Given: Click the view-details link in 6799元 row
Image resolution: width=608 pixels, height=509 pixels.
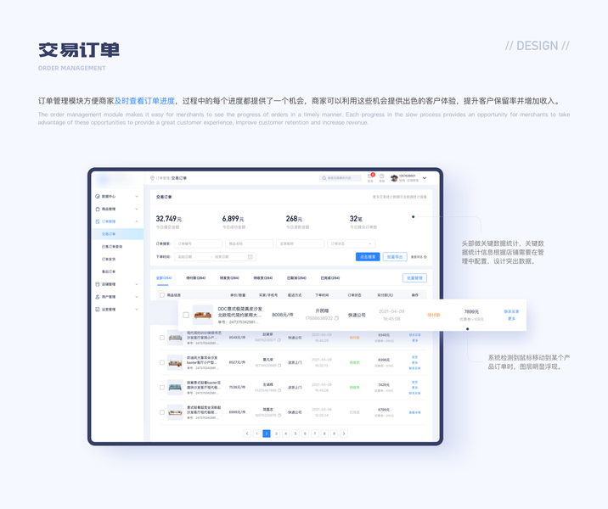Looking at the screenshot, I should click(414, 412).
